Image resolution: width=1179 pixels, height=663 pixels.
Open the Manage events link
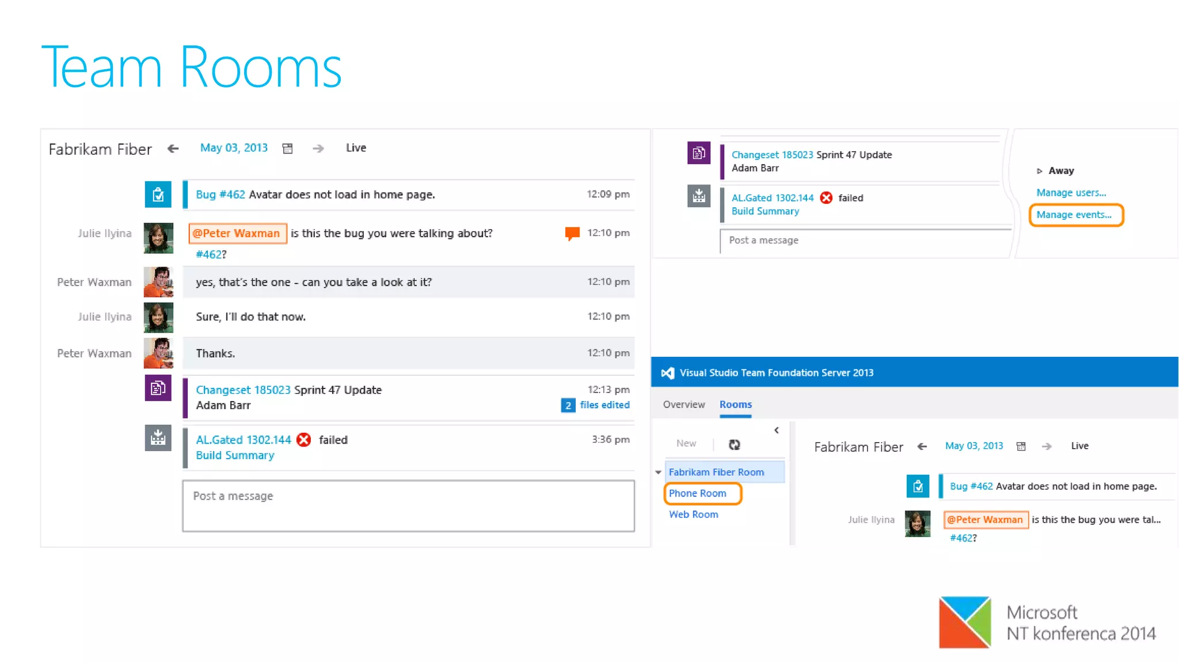[1074, 215]
